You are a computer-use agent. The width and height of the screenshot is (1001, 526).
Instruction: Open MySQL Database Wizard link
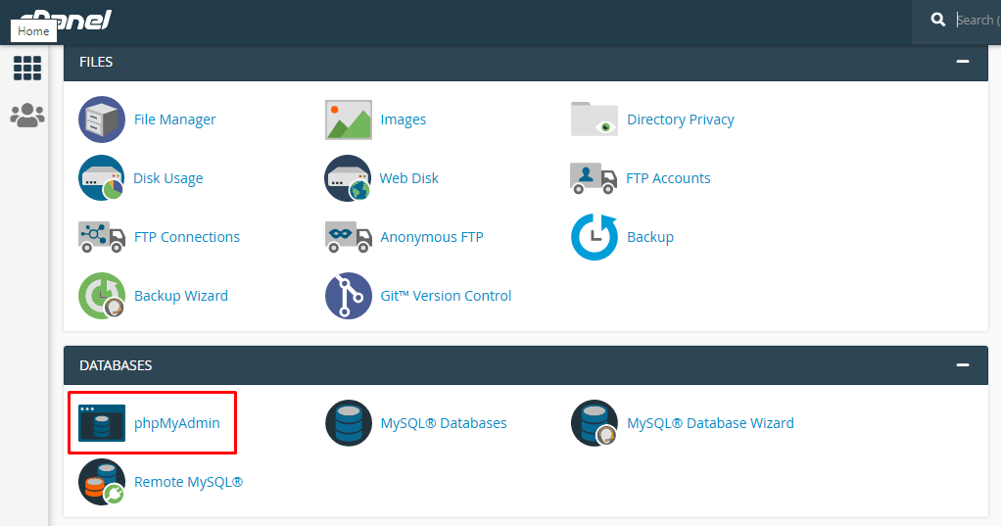coord(710,423)
